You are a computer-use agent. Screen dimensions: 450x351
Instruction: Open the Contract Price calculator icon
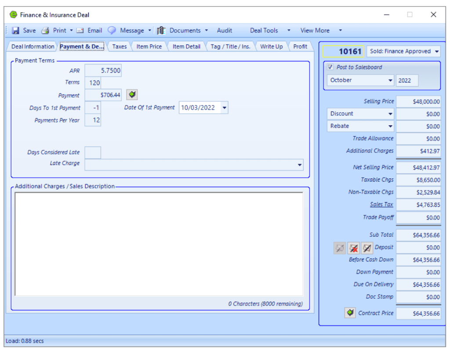pos(350,313)
